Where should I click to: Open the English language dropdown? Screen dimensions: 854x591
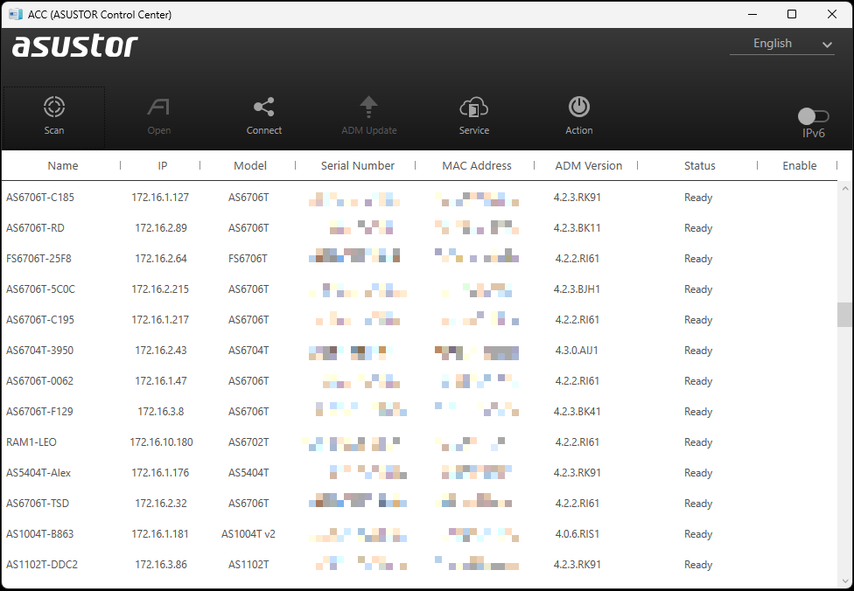pyautogui.click(x=782, y=44)
